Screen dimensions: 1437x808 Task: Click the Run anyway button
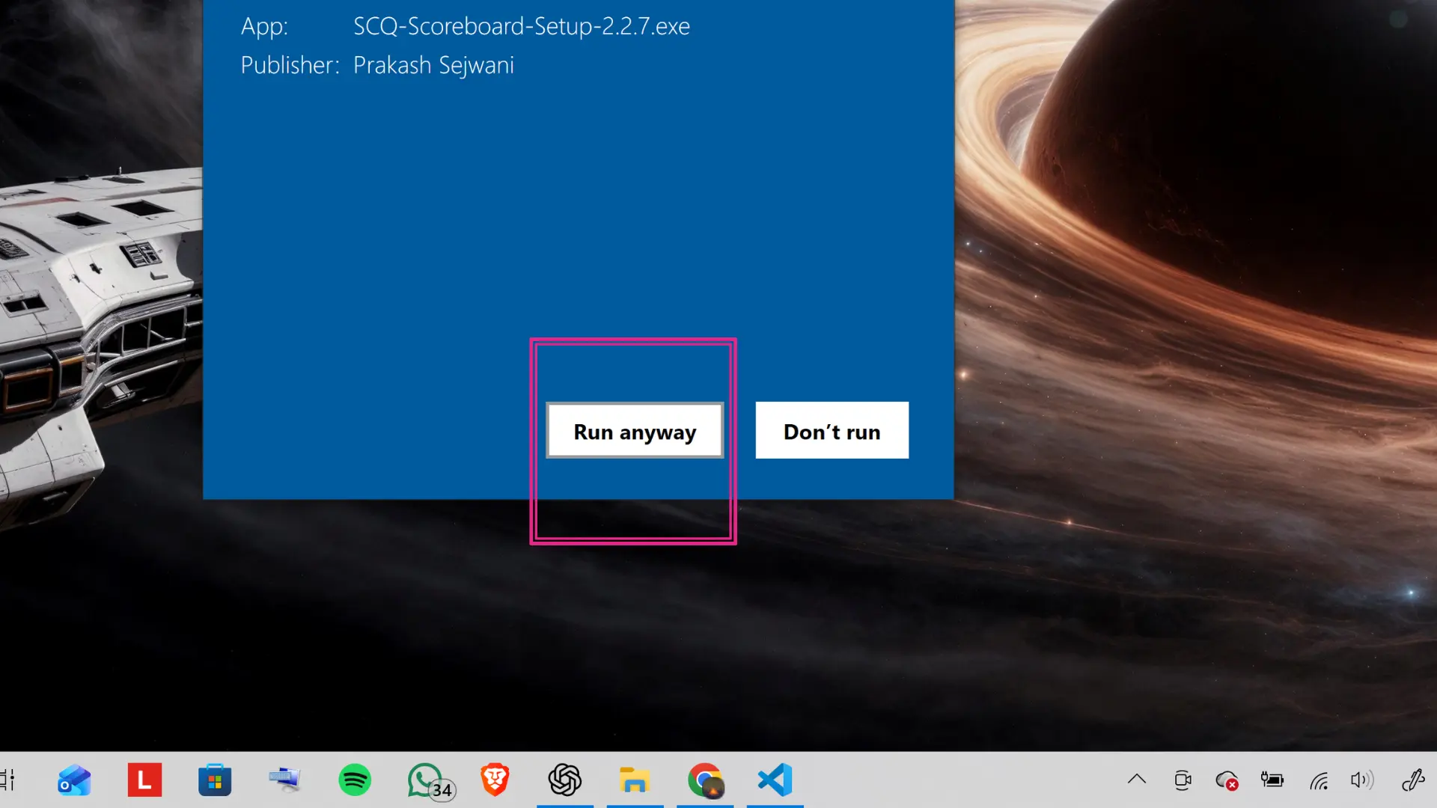pyautogui.click(x=634, y=430)
